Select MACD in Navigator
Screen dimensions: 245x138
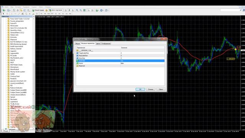(x=13, y=60)
